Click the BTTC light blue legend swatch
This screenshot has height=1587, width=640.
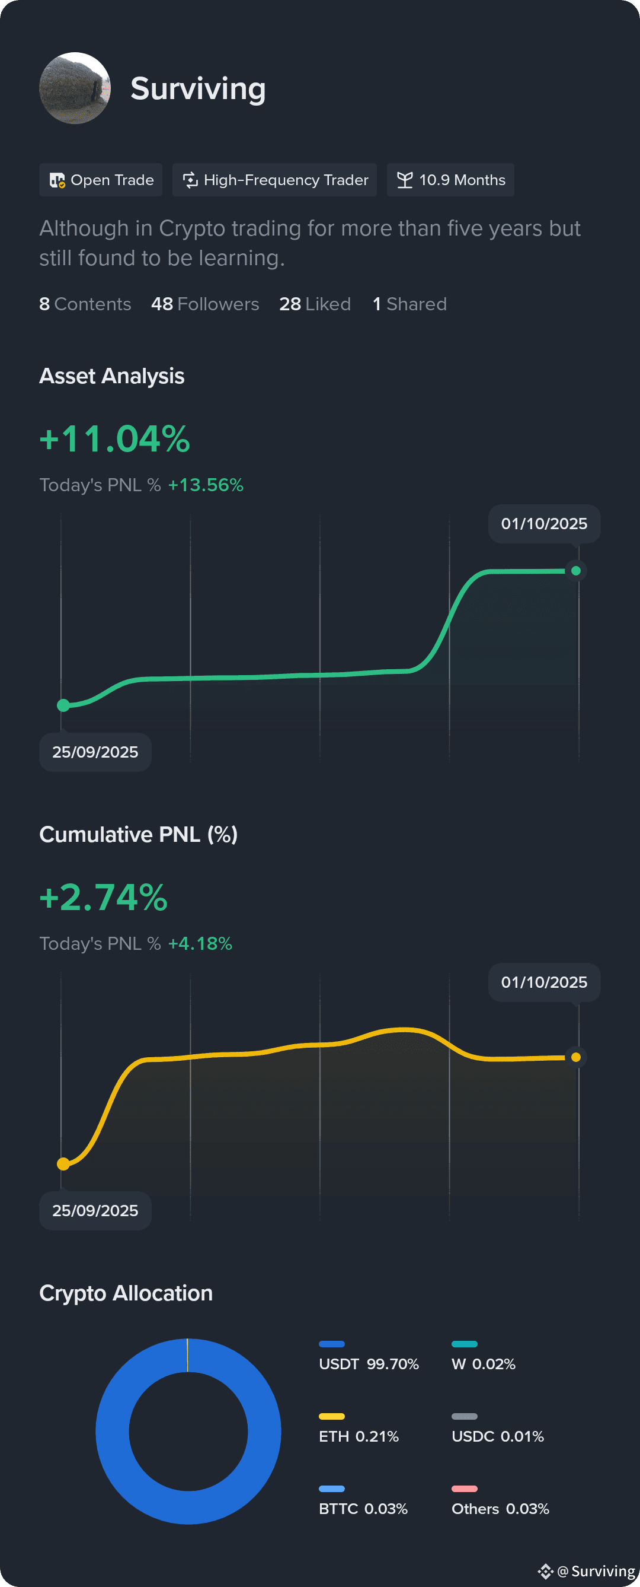coord(332,1489)
